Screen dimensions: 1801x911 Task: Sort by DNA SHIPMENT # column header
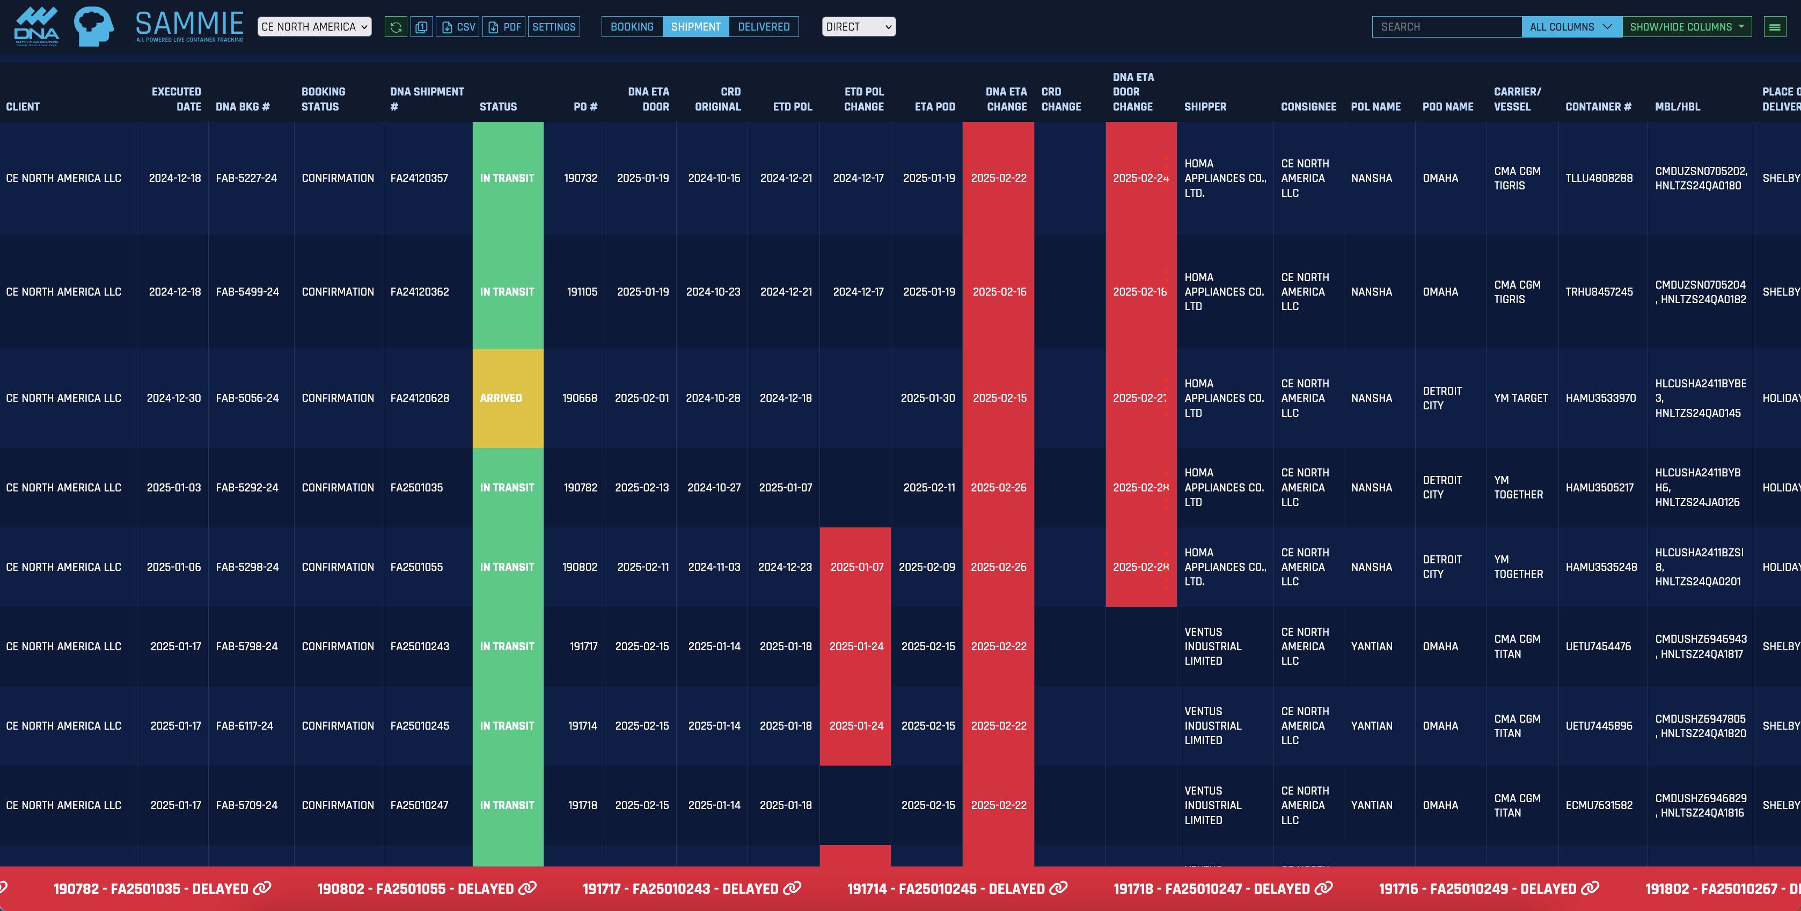pos(427,99)
